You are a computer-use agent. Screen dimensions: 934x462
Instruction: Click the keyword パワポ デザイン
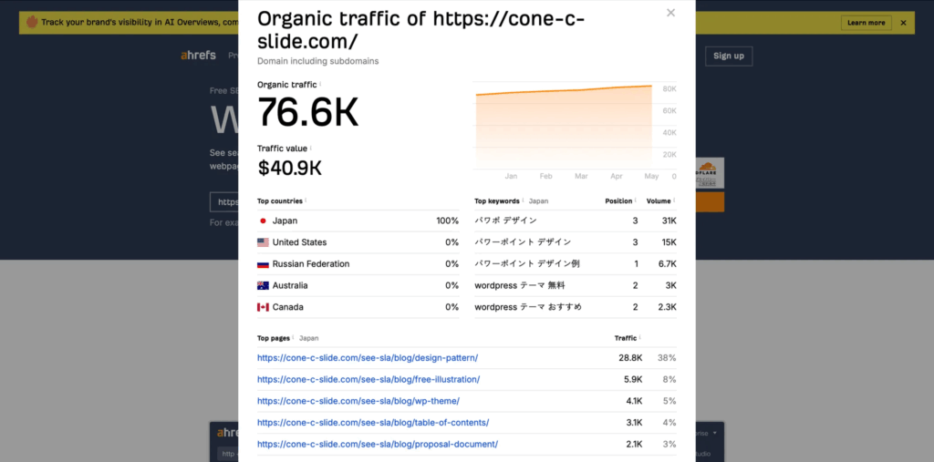click(505, 221)
